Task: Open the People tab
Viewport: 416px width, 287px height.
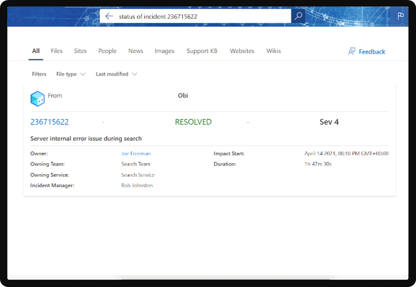Action: click(107, 51)
